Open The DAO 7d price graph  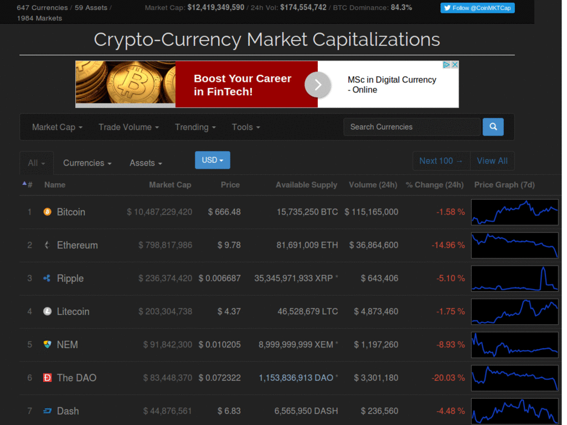[515, 378]
